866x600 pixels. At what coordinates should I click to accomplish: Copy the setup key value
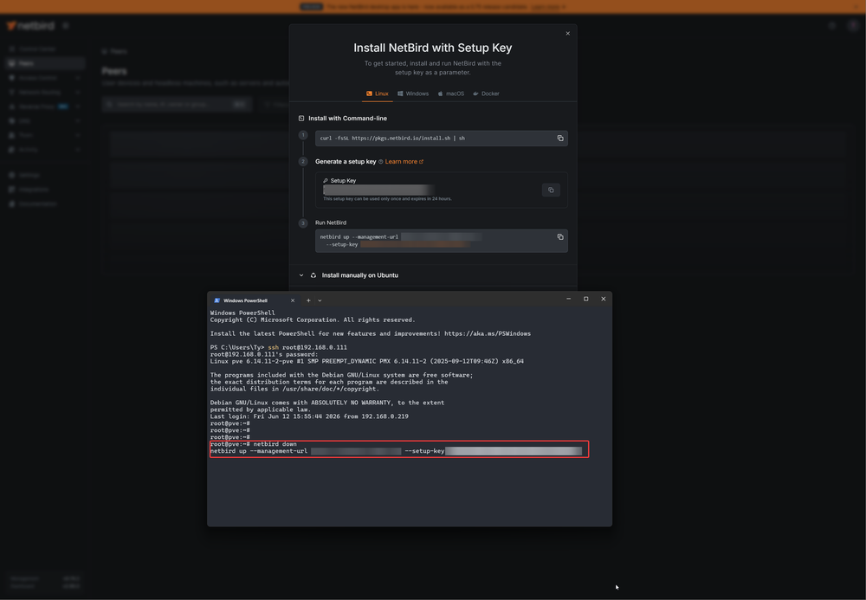[551, 190]
